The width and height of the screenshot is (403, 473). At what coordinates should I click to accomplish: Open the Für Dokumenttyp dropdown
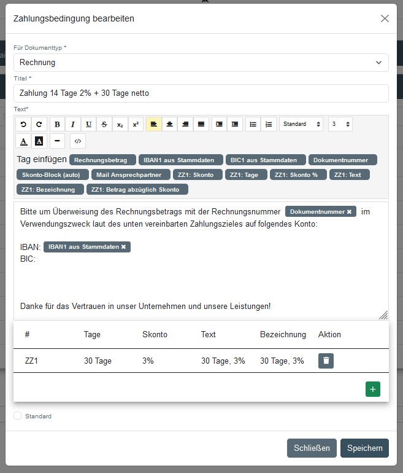point(201,63)
